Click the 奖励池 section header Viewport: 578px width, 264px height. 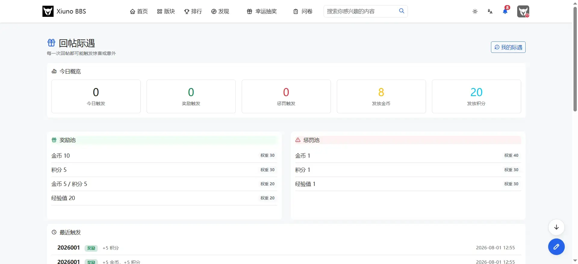[x=164, y=140]
